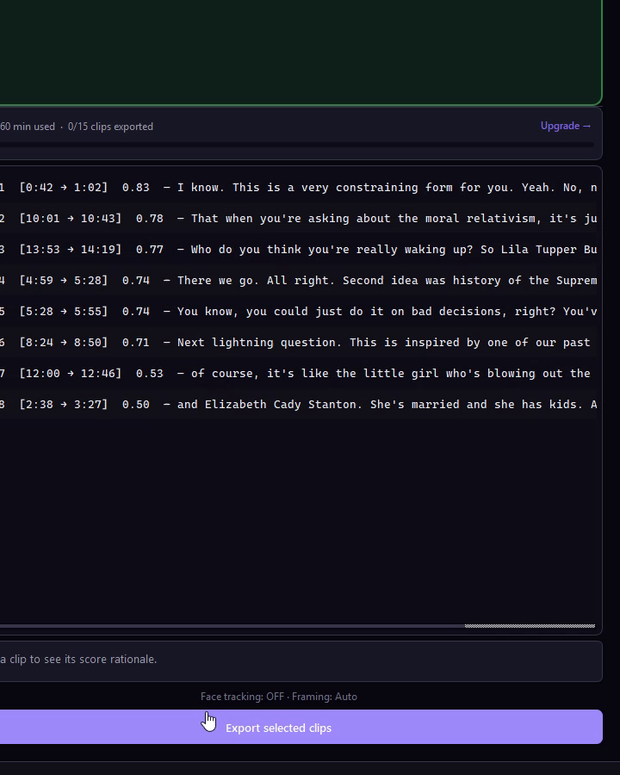The width and height of the screenshot is (620, 775).
Task: Select clip row 5:28 to 5:55
Action: pyautogui.click(x=298, y=312)
